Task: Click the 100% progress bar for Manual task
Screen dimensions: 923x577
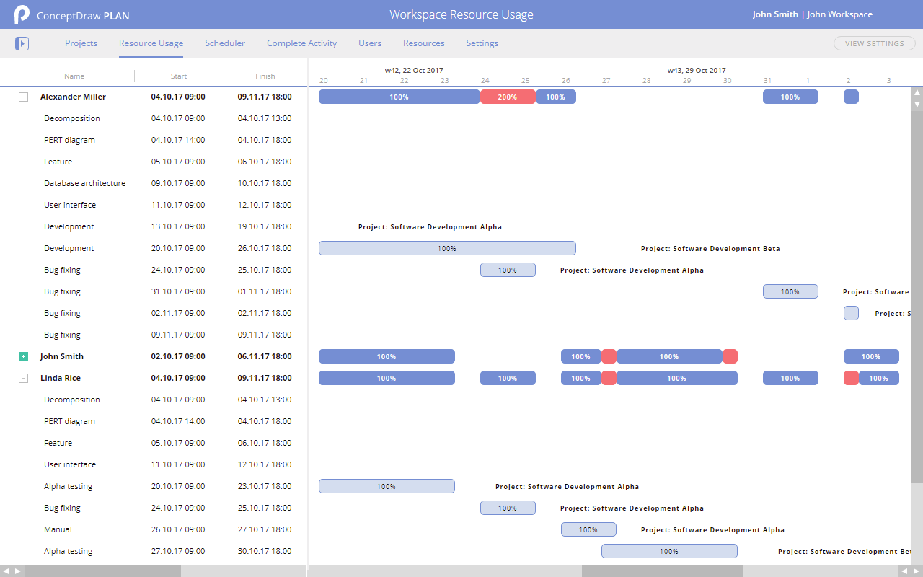Action: [x=589, y=529]
